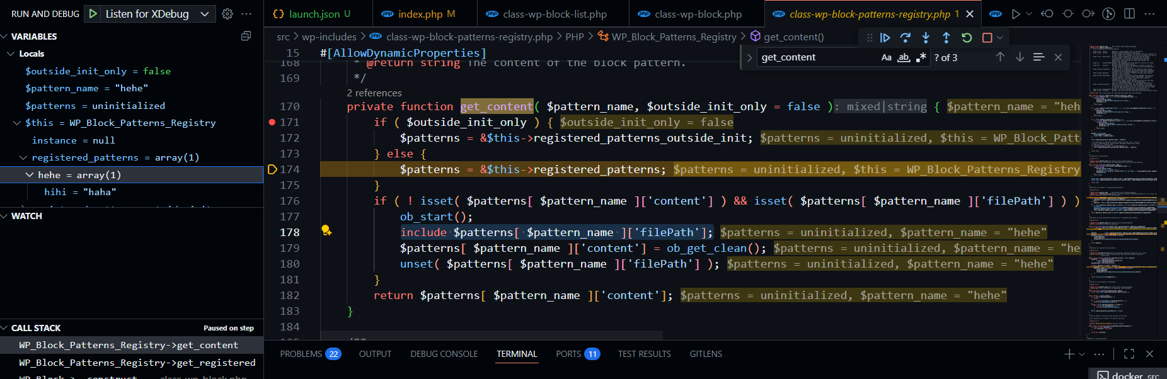Collapse the WATCH section

[5, 216]
